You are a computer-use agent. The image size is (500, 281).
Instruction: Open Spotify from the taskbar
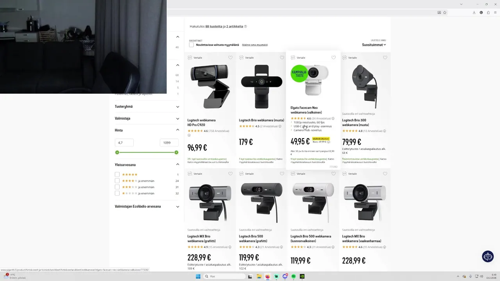[293, 276]
